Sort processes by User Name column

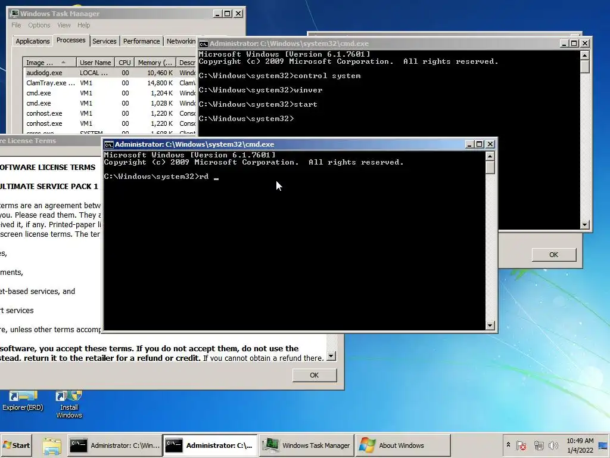coord(95,62)
